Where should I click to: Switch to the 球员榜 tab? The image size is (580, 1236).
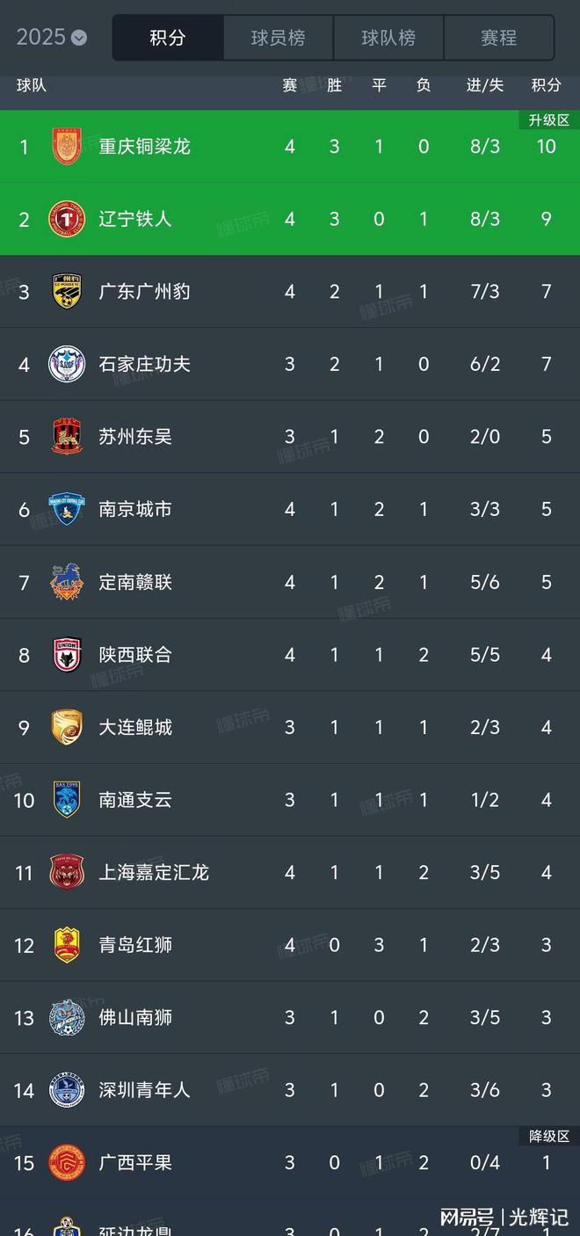278,38
